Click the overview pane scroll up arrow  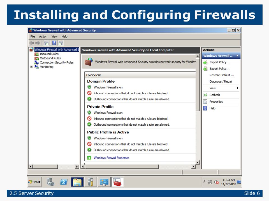pos(198,56)
